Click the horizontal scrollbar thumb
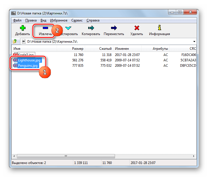This screenshot has width=208, height=177. pyautogui.click(x=66, y=156)
